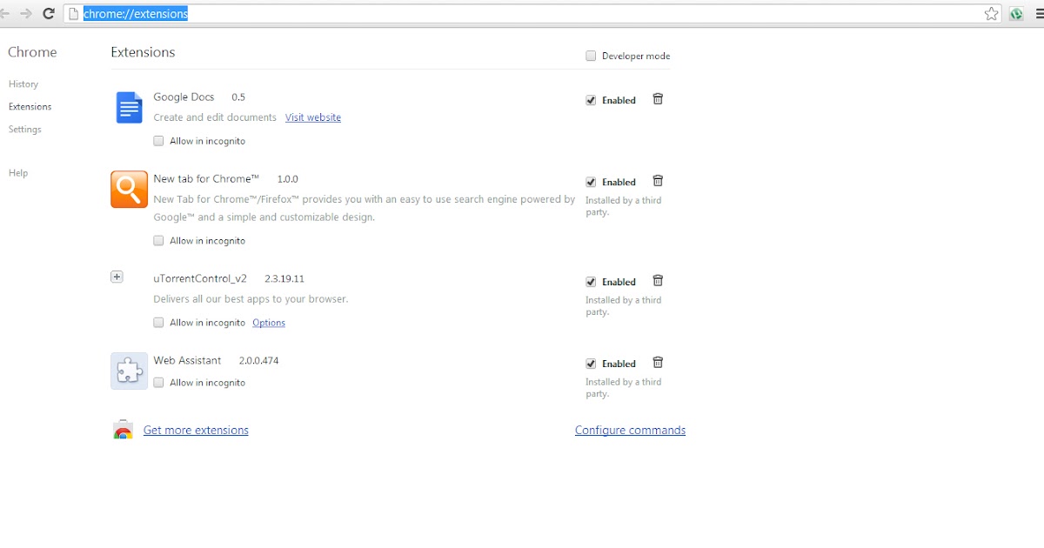Viewport: 1044px width, 548px height.
Task: Remove New tab for Chrome with trash icon
Action: coord(658,181)
